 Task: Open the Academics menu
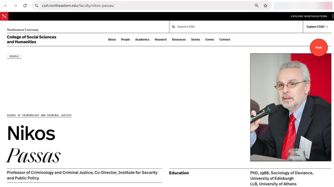pos(142,40)
